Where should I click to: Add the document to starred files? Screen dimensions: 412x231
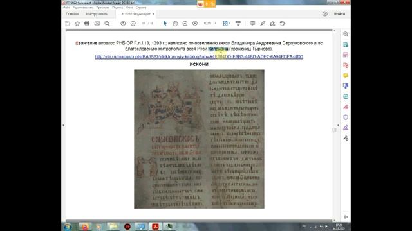click(77, 24)
